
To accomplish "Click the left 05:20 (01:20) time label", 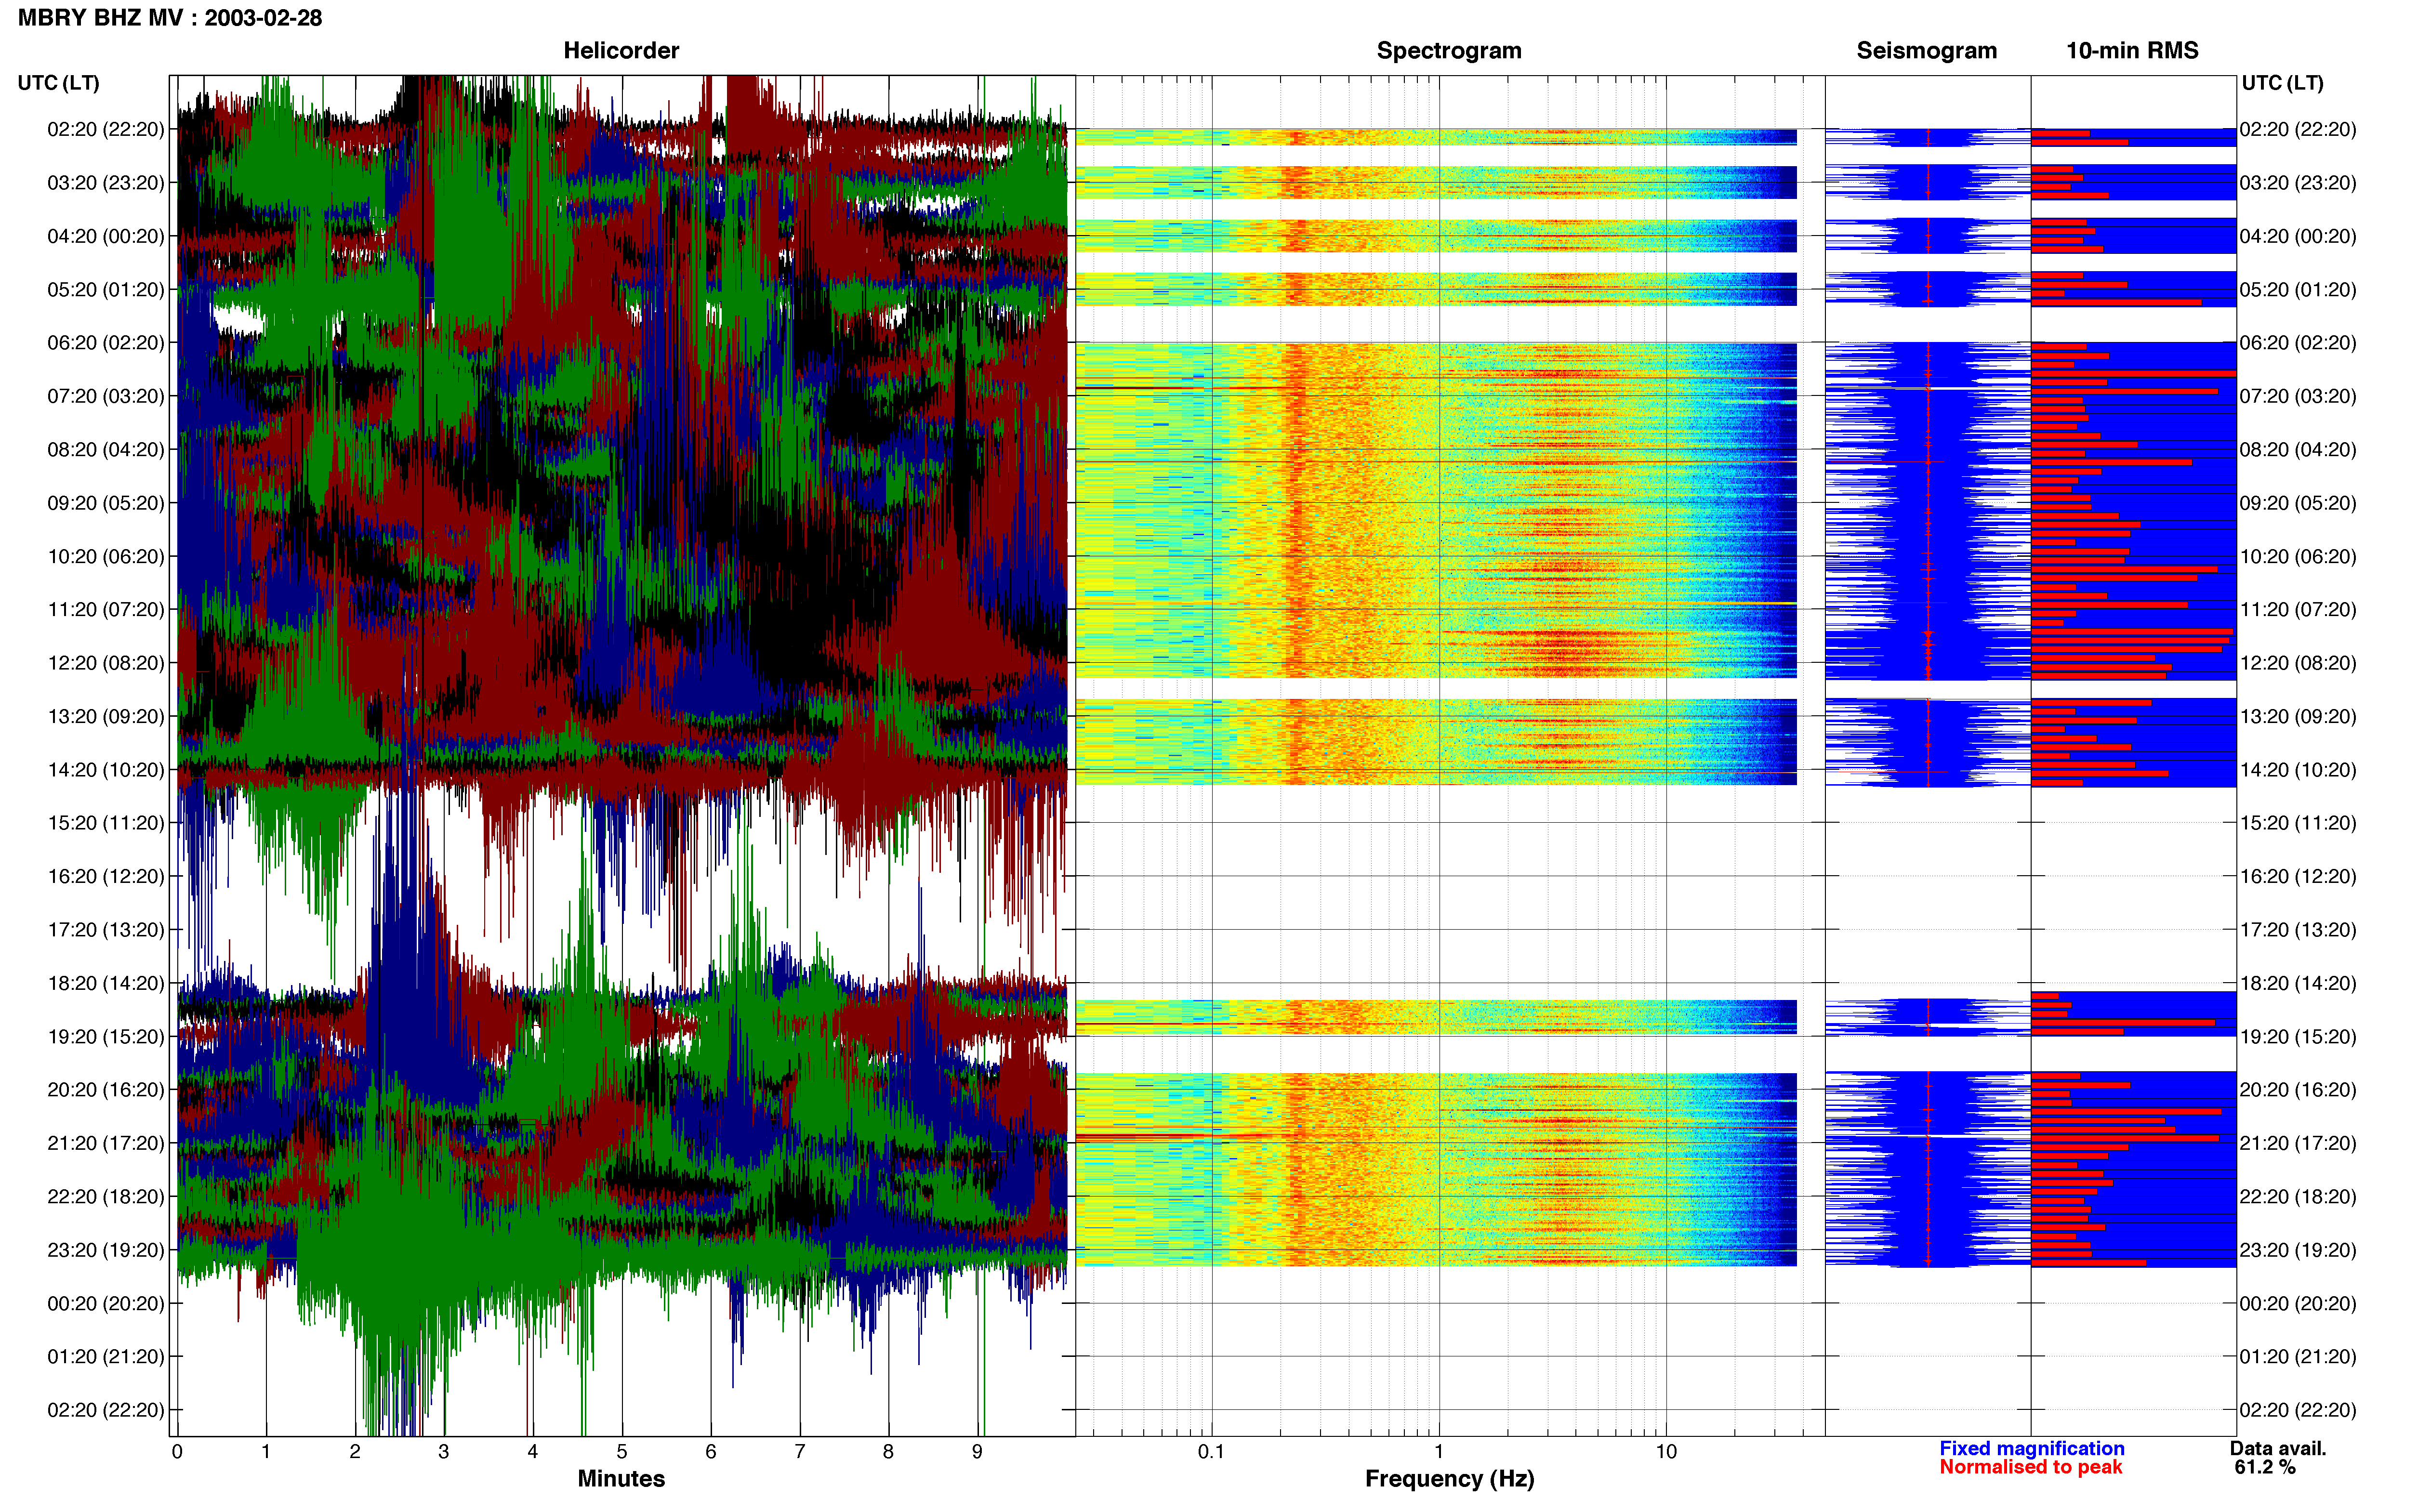I will click(106, 290).
